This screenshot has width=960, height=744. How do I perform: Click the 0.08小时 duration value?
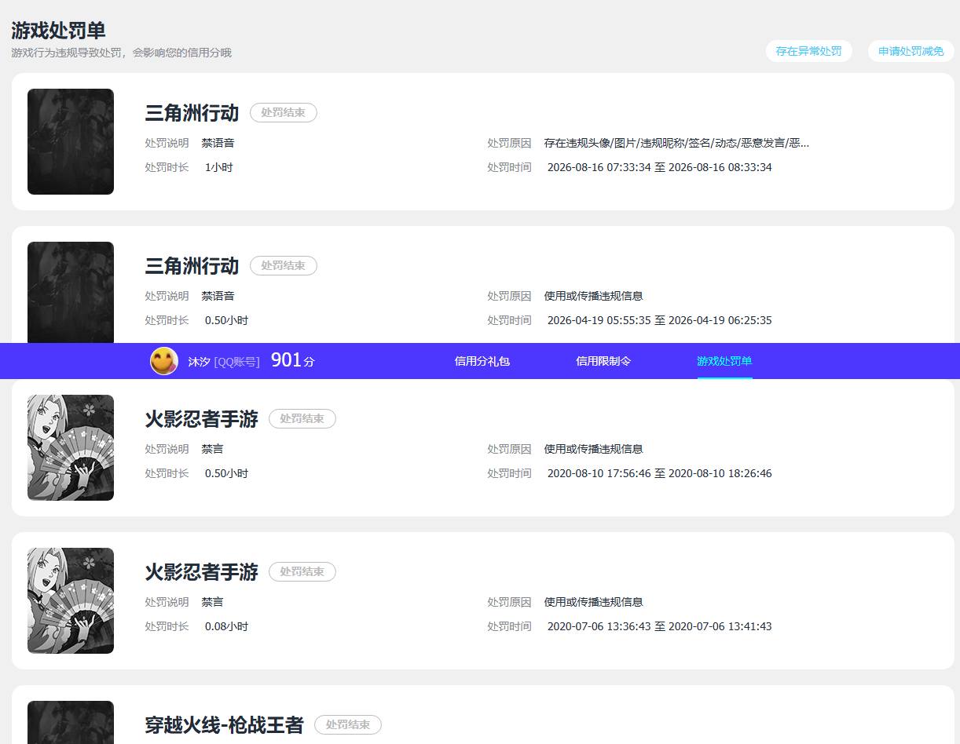(x=226, y=627)
